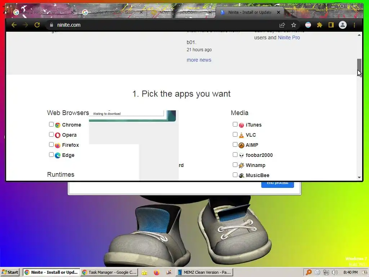369x277 pixels.
Task: Select the 'Ninite - Install or Update' tab
Action: point(249,12)
